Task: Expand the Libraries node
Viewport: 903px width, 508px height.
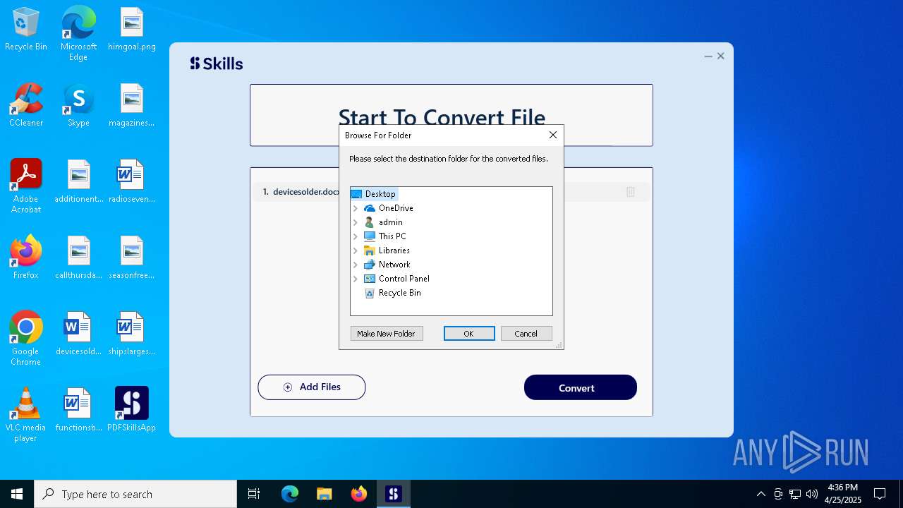Action: (x=356, y=250)
